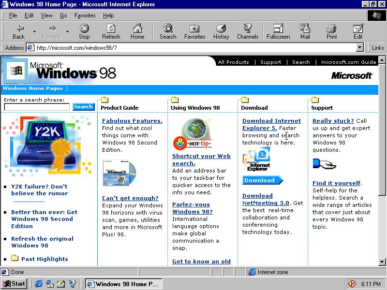387x290 pixels.
Task: Click Show Desktop in Quick Launch
Action: [x=61, y=284]
